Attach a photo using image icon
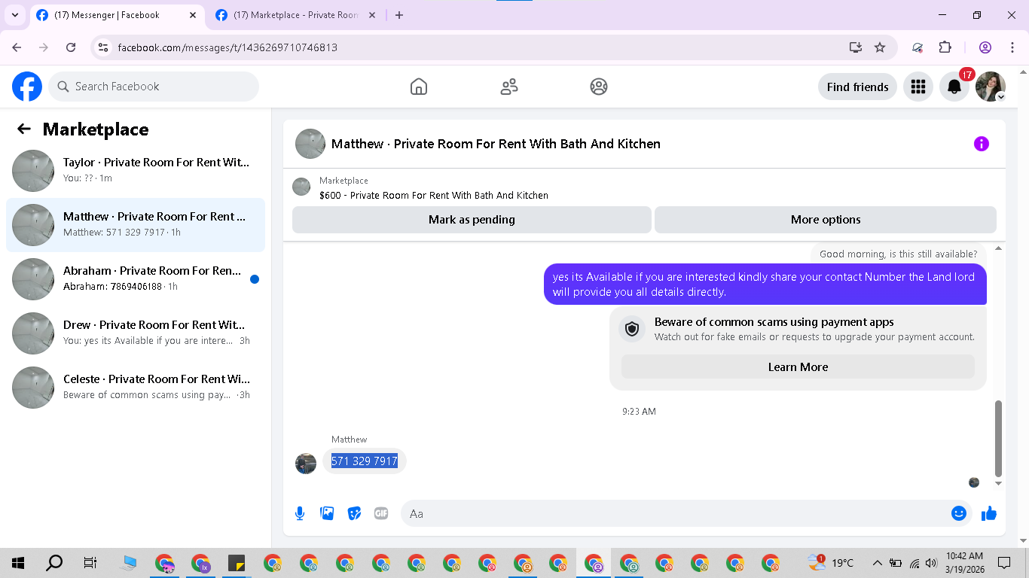This screenshot has height=578, width=1029. (x=327, y=513)
